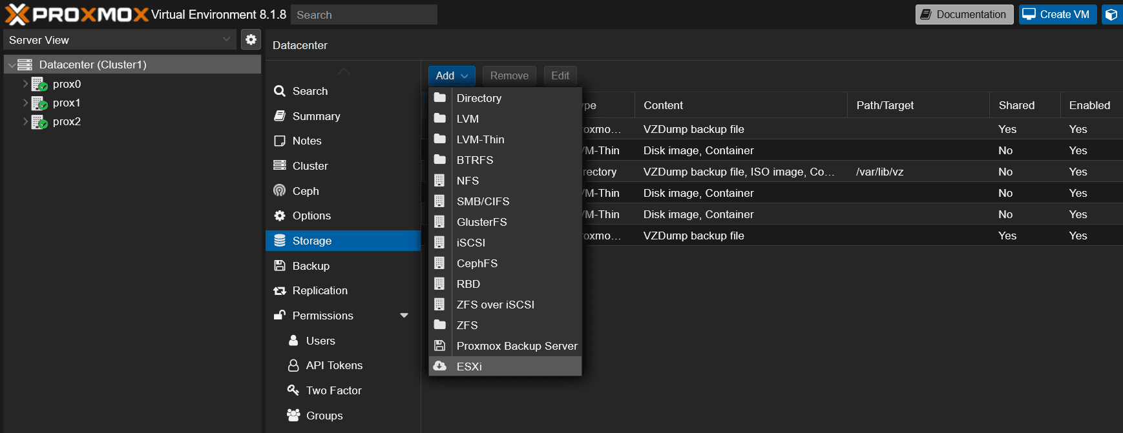The width and height of the screenshot is (1123, 433).
Task: Click the Options gear icon
Action: pos(280,216)
